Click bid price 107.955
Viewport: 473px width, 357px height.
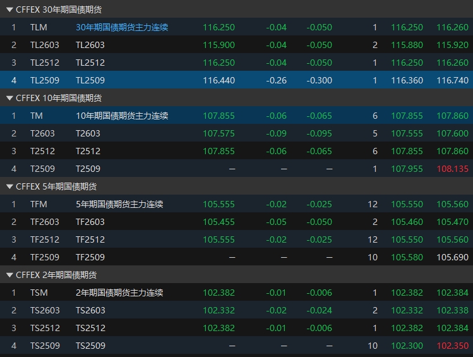(407, 169)
